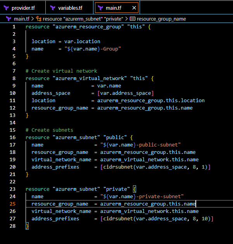This screenshot has width=233, height=244.
Task: Click Terraform icon on variables.tf tab
Action: click(53, 8)
